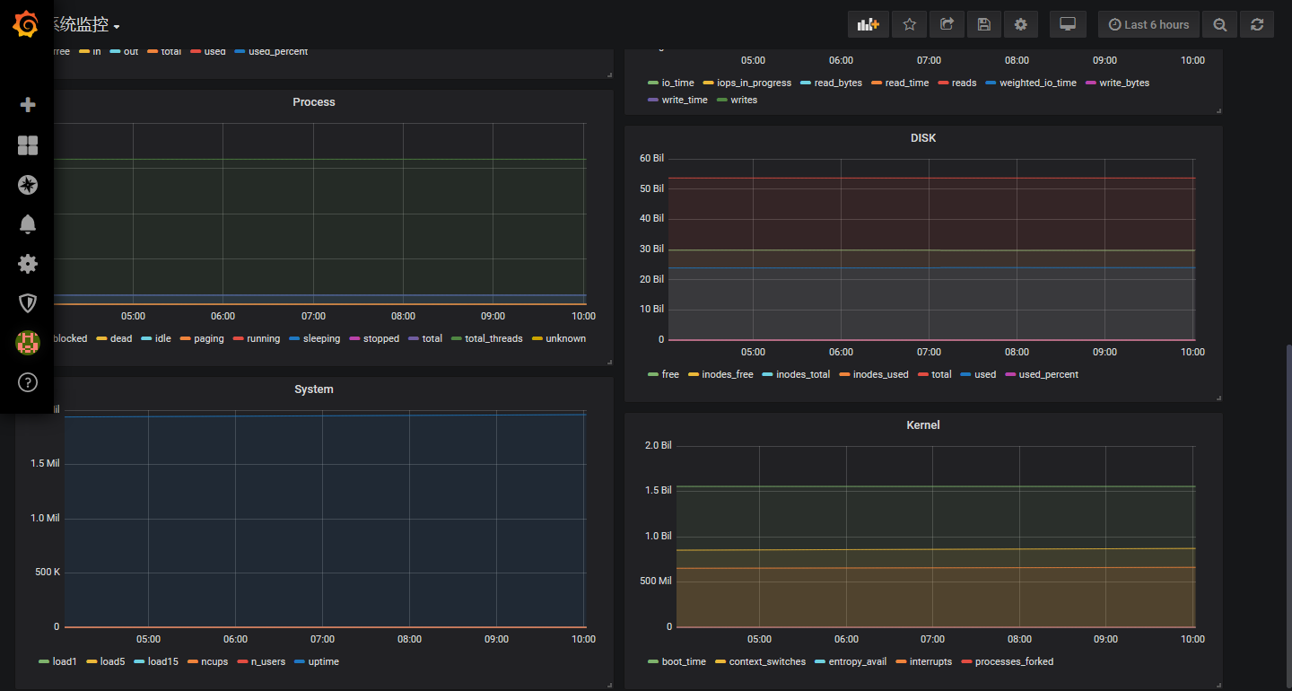Open dashboard settings via the gear icon
This screenshot has height=691, width=1292.
click(1020, 24)
